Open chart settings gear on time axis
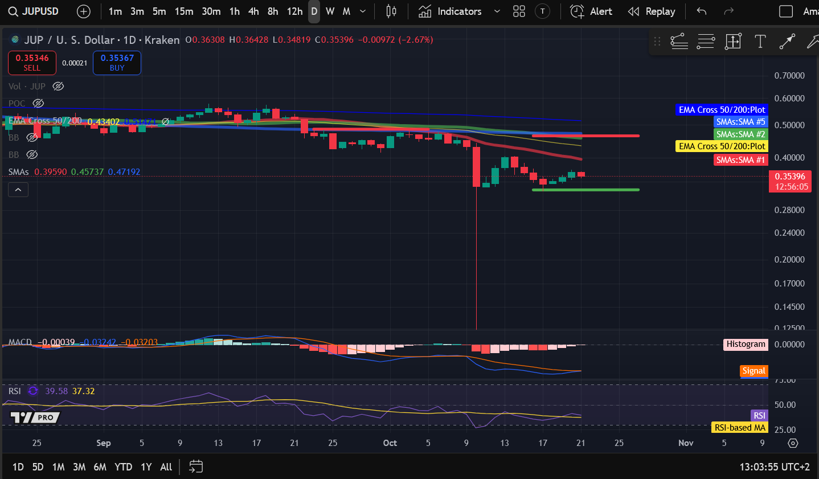Screen dimensions: 819x479 [x=793, y=443]
